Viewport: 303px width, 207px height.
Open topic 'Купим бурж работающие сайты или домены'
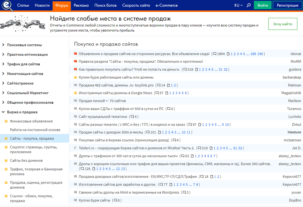tap(116, 77)
